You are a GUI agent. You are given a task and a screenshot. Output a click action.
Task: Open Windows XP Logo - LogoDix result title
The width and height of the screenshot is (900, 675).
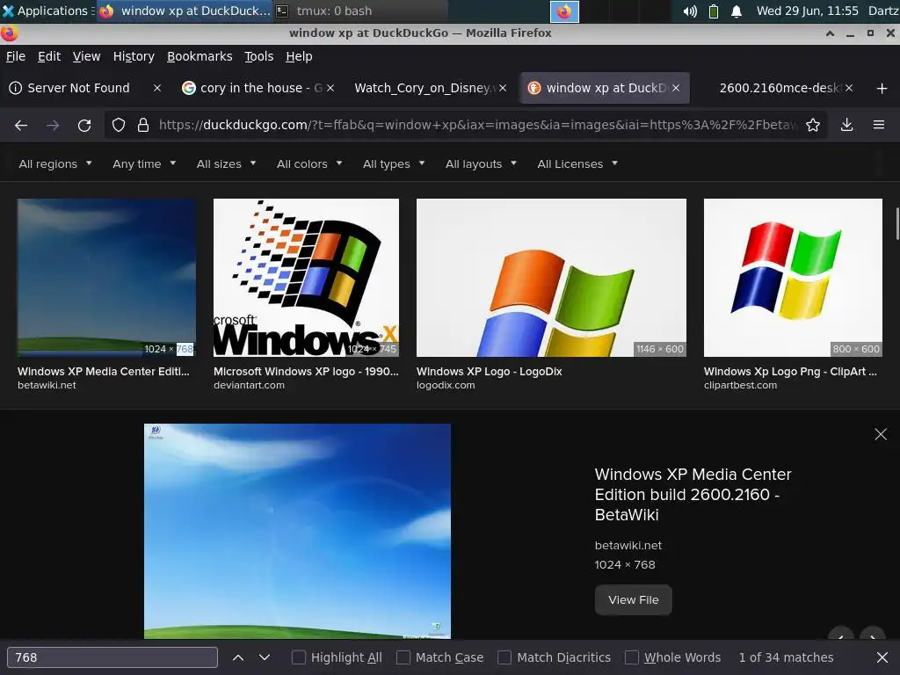[489, 372]
